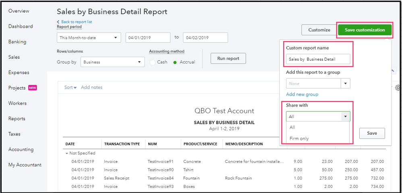Image resolution: width=402 pixels, height=193 pixels.
Task: Click the Save button in the popup
Action: pos(372,133)
